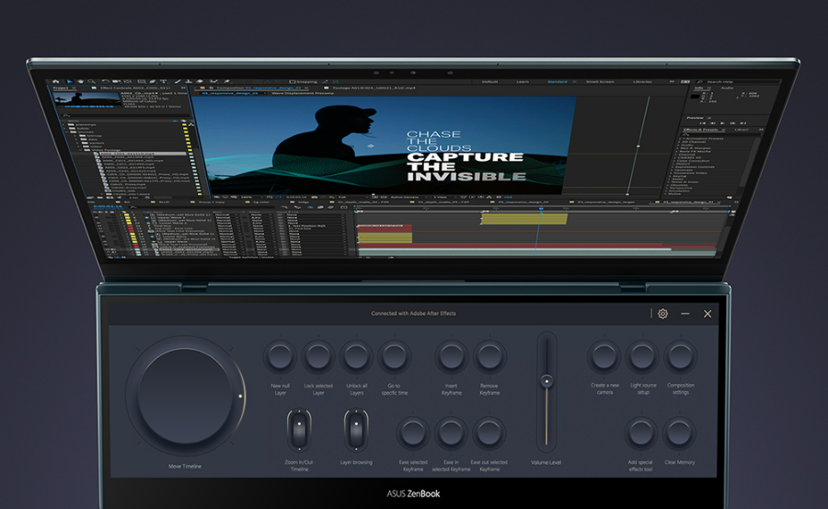Select the yellow layer bar in timeline
The width and height of the screenshot is (828, 509).
[x=524, y=219]
